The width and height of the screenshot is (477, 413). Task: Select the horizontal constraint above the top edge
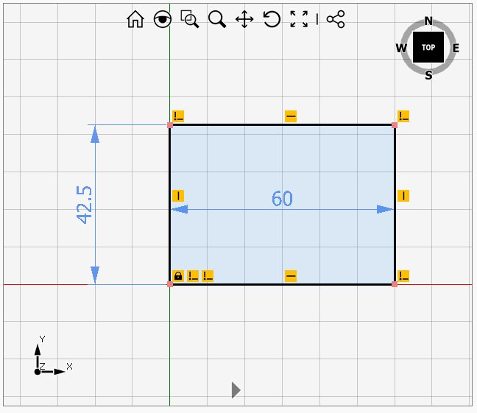[x=291, y=116]
